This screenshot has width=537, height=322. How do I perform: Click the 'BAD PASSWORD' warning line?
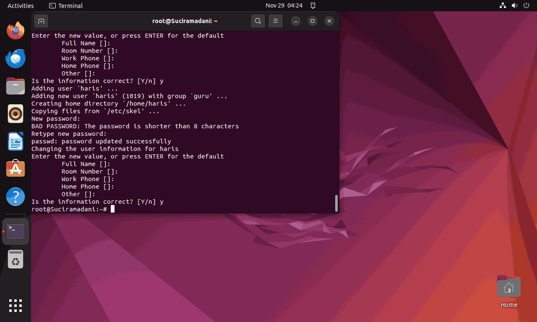pos(135,126)
